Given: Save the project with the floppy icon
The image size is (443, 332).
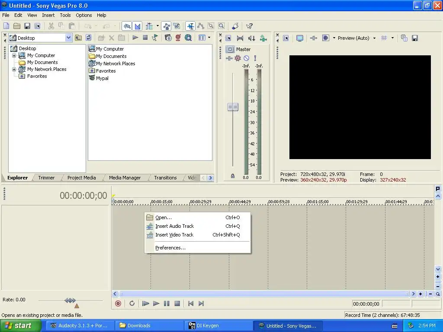Looking at the screenshot, I should pyautogui.click(x=27, y=26).
